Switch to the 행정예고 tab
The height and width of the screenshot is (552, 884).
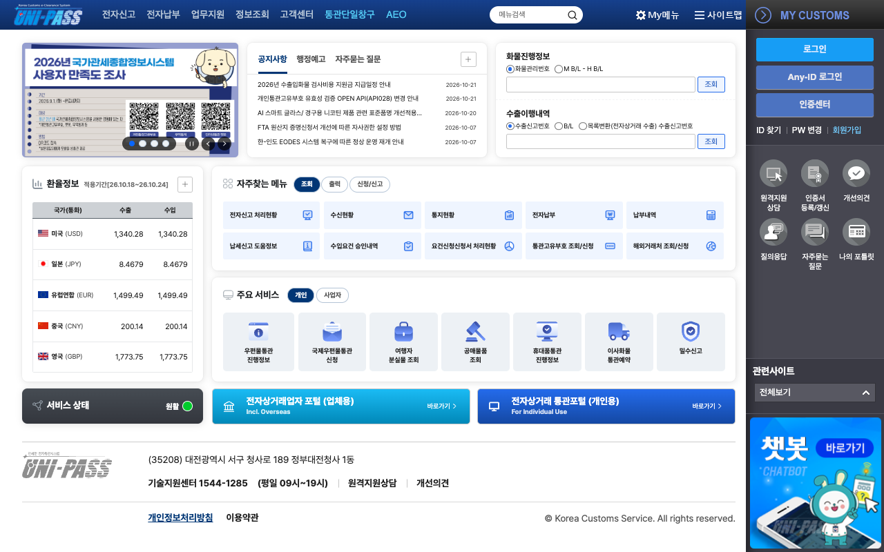[x=311, y=59]
